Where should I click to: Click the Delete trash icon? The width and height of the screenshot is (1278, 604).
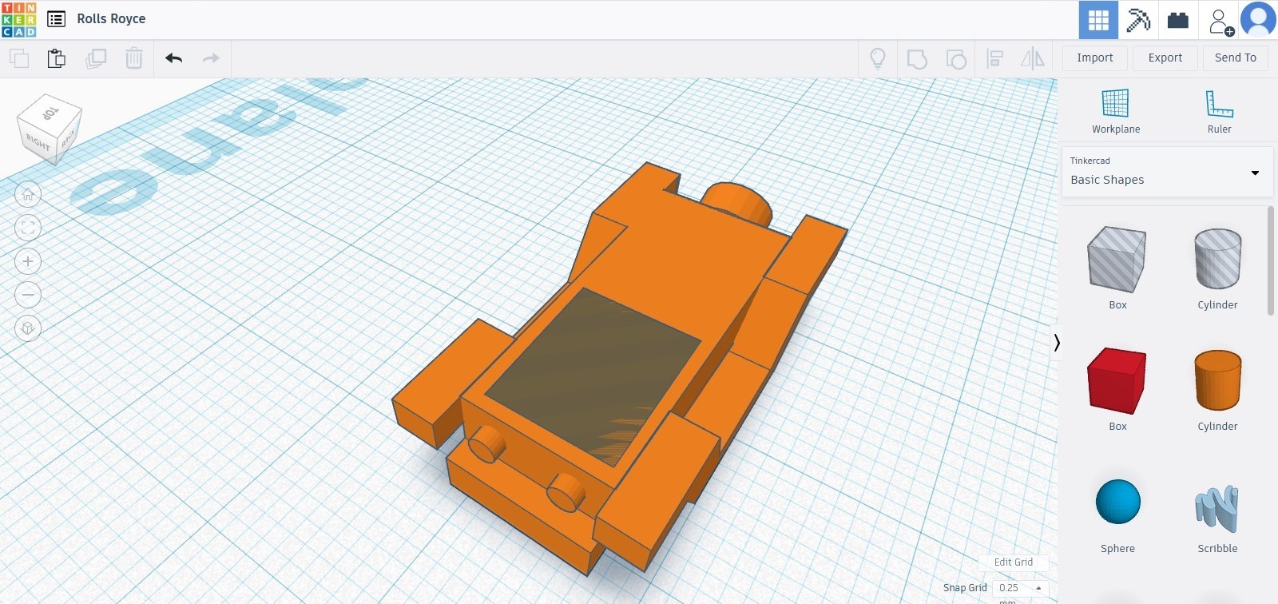coord(134,58)
